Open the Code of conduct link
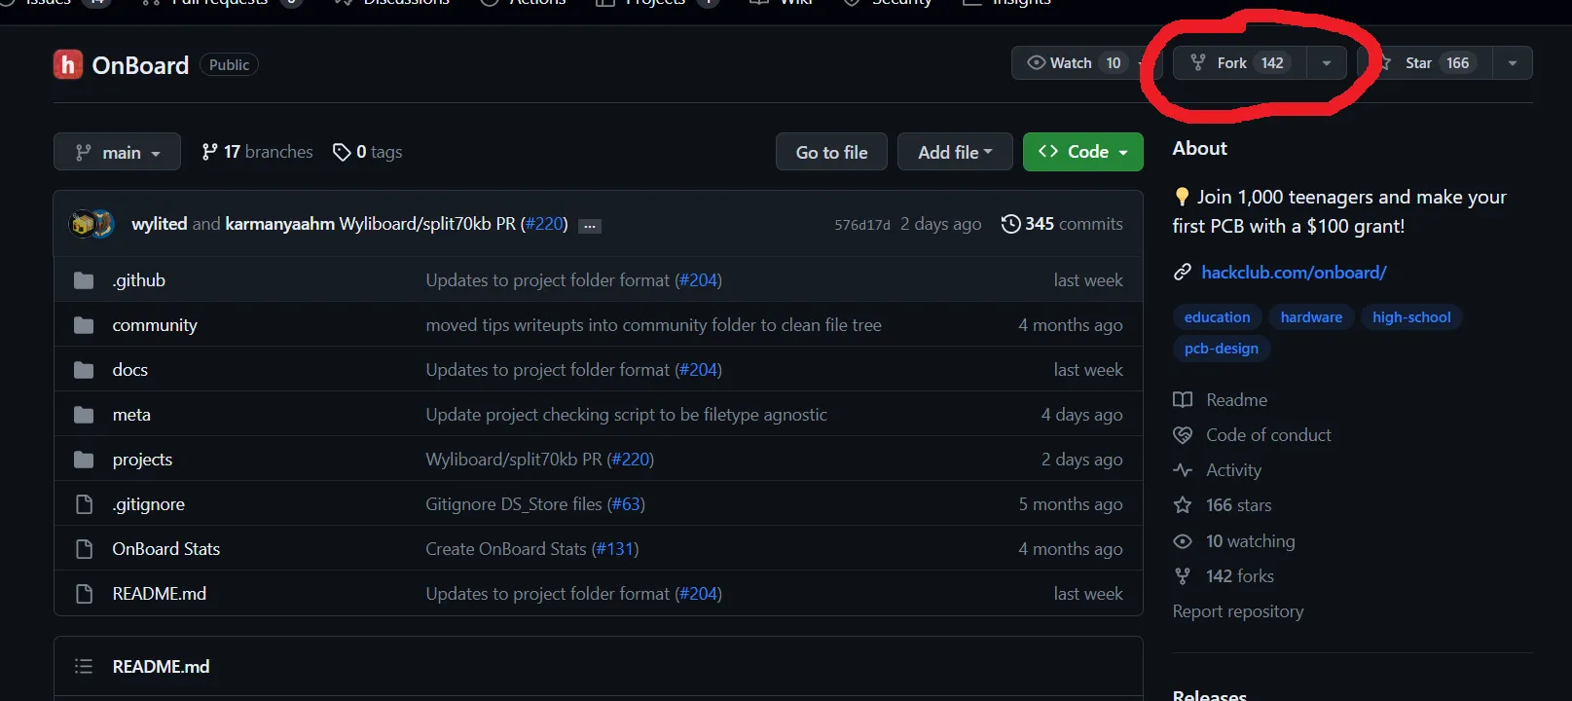 [1268, 435]
